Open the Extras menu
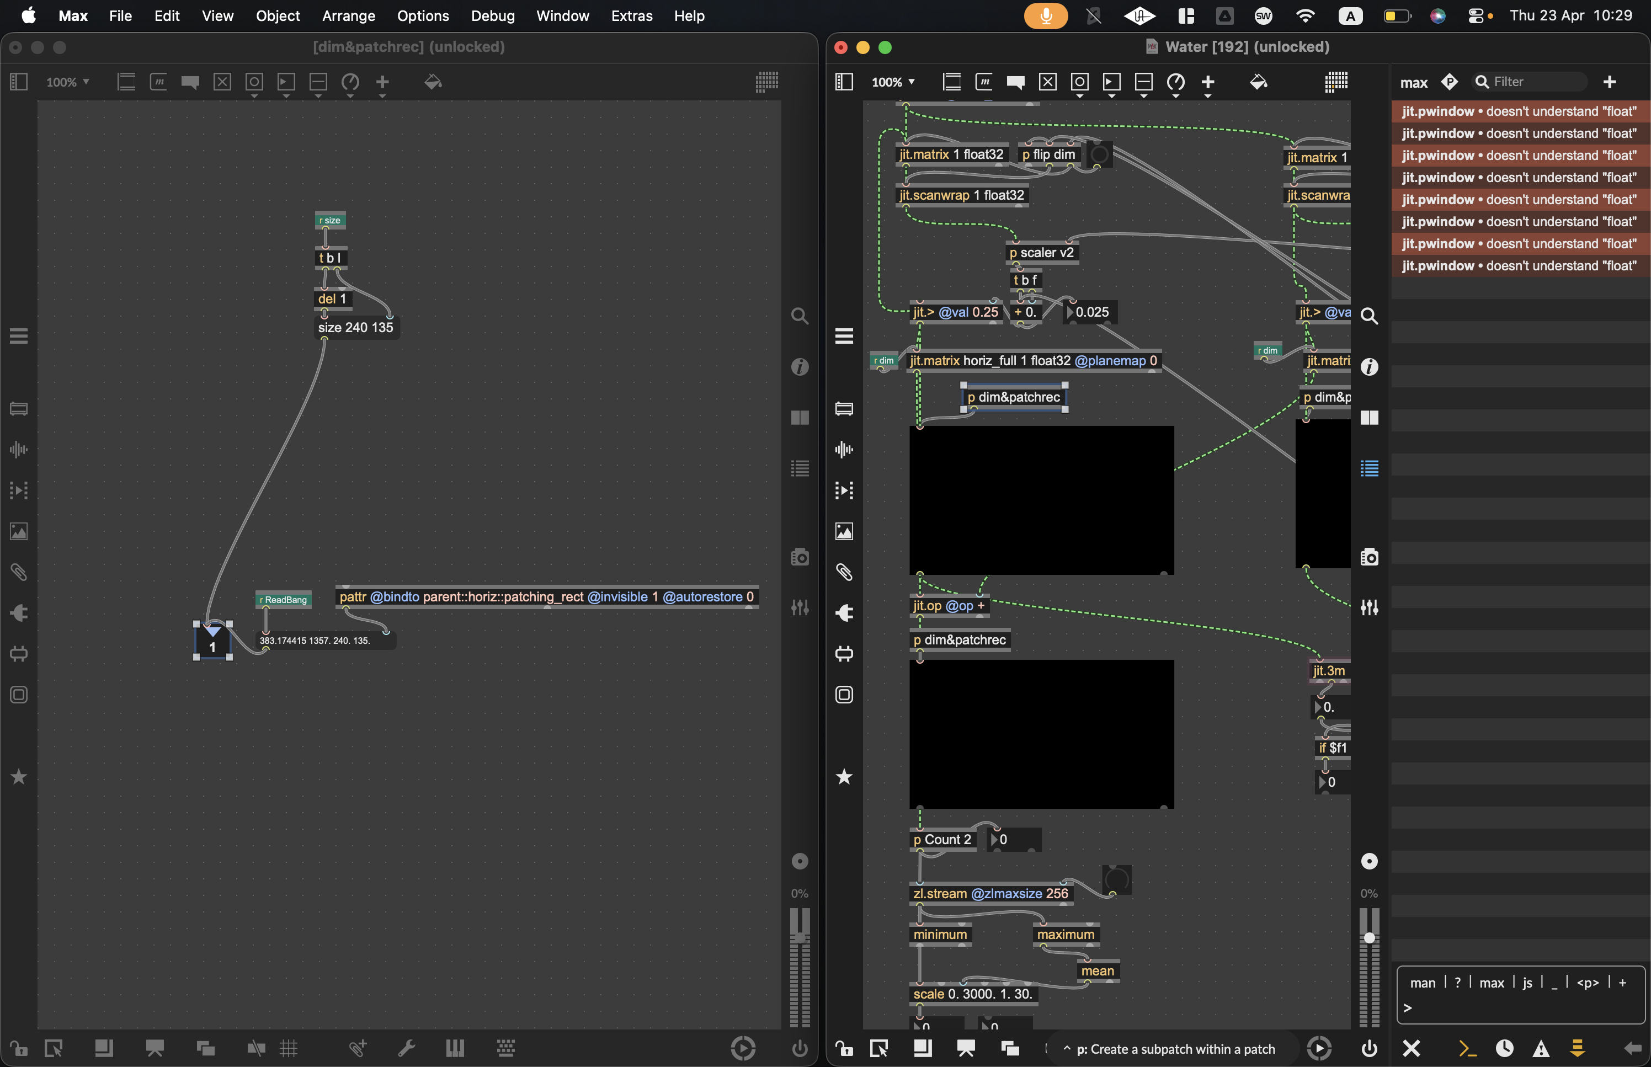 click(x=631, y=15)
